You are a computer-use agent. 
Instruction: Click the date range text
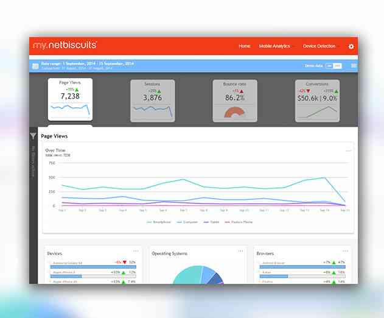click(x=88, y=63)
